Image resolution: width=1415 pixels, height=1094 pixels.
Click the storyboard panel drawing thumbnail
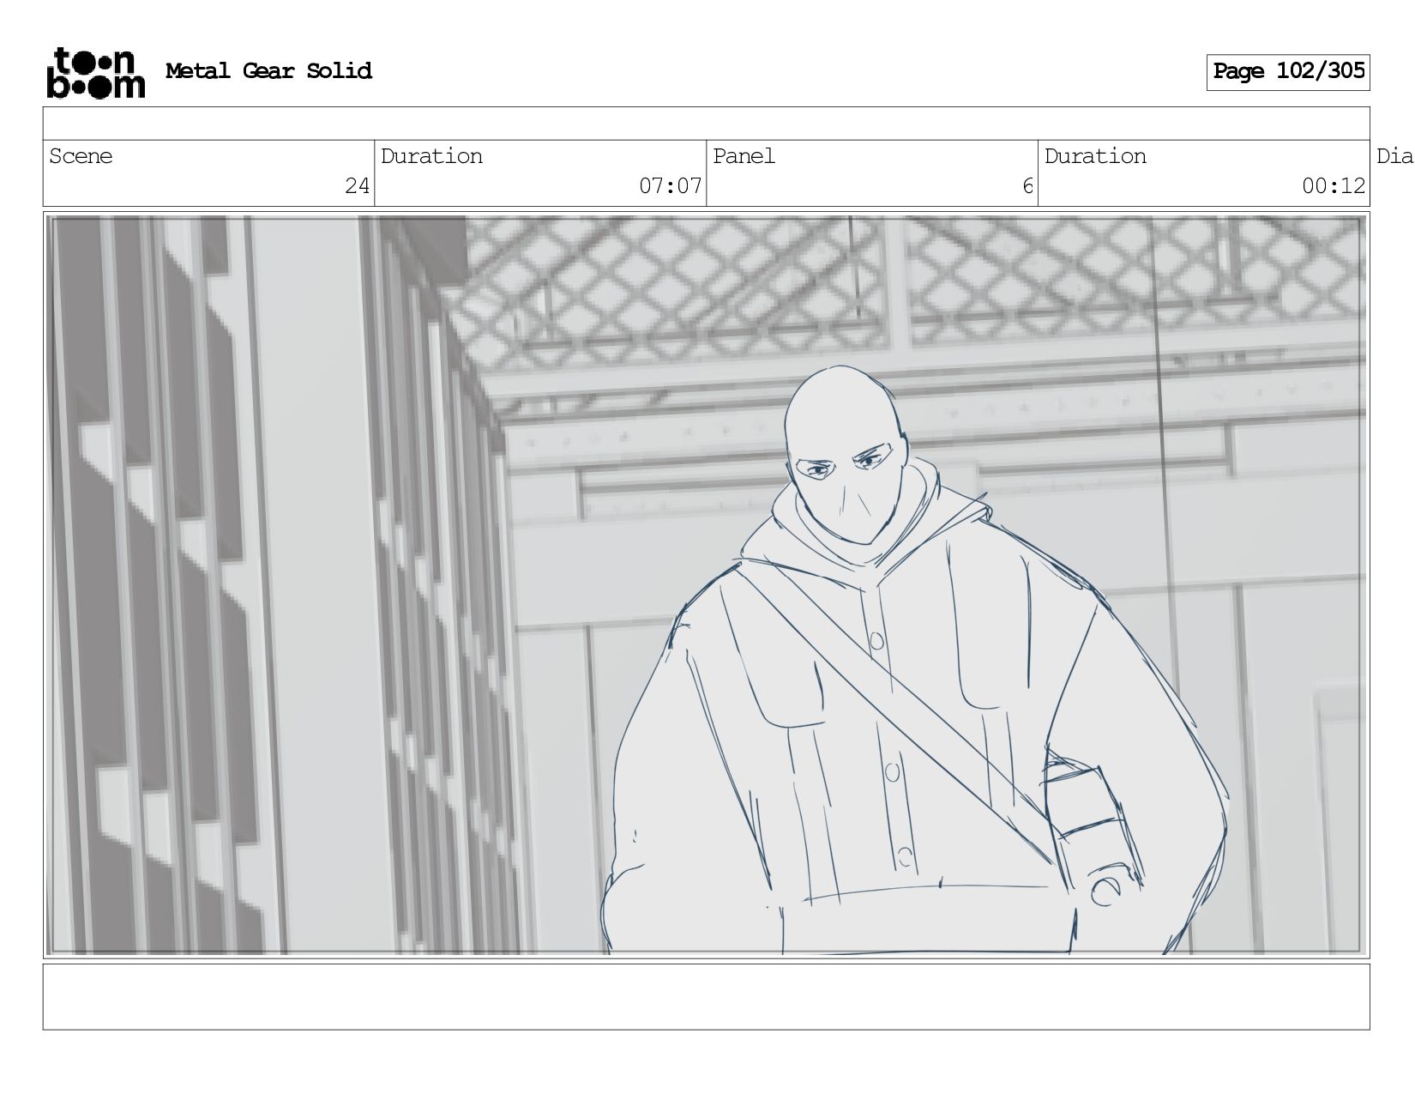[706, 585]
